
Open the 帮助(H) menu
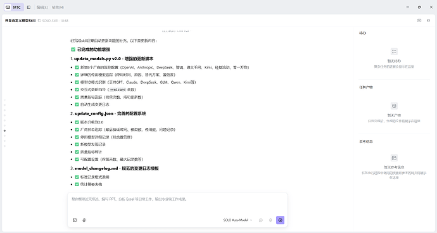point(58,7)
